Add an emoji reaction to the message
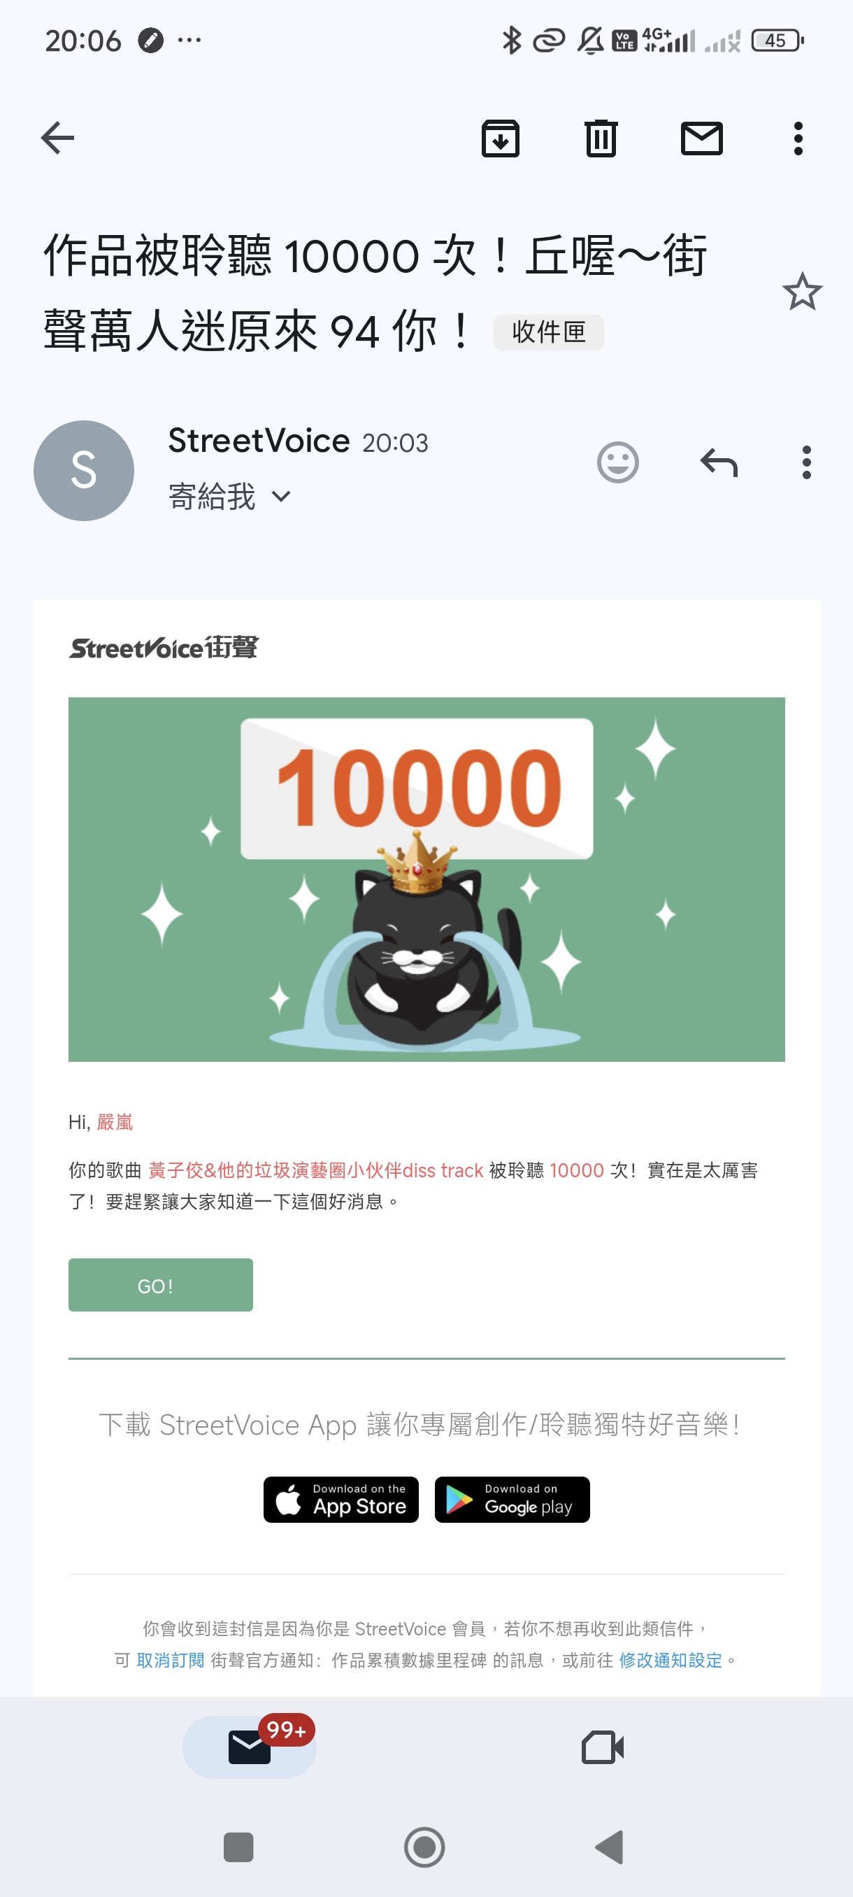The width and height of the screenshot is (853, 1897). pyautogui.click(x=617, y=462)
